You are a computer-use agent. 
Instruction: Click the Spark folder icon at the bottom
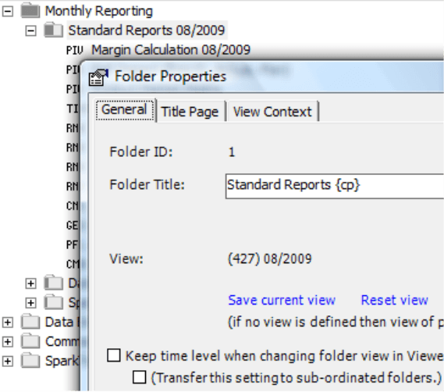click(30, 361)
